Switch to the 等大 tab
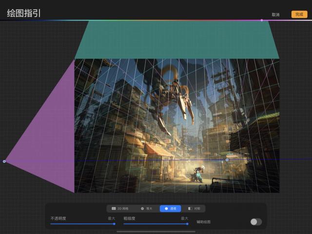 (147, 209)
